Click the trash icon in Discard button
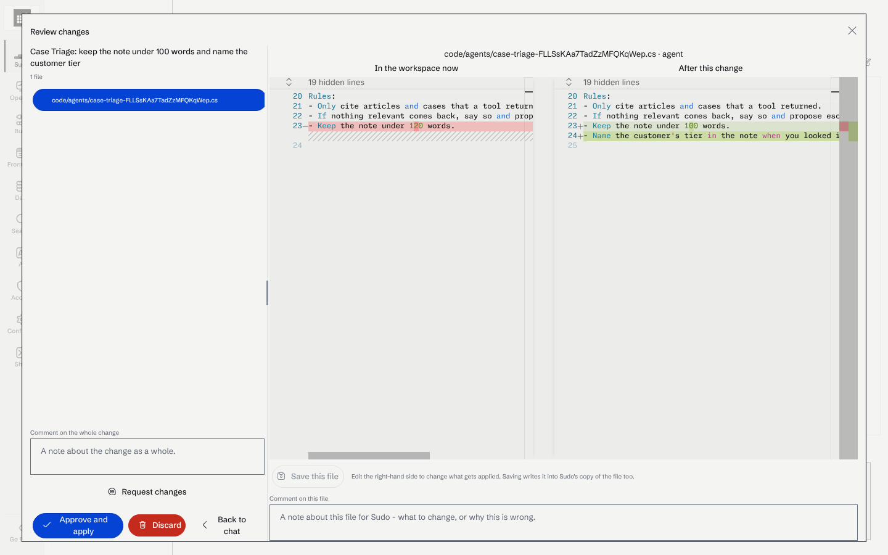The width and height of the screenshot is (888, 555). [x=142, y=525]
